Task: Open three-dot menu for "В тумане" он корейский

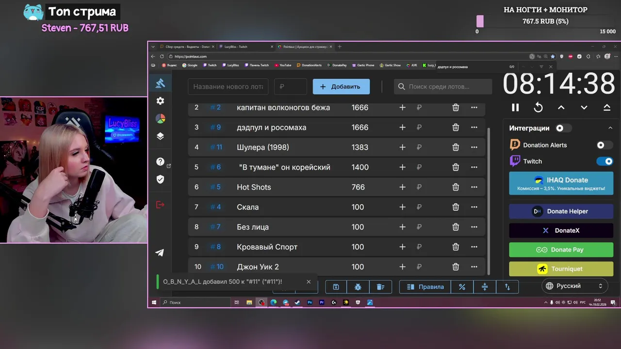Action: (474, 167)
